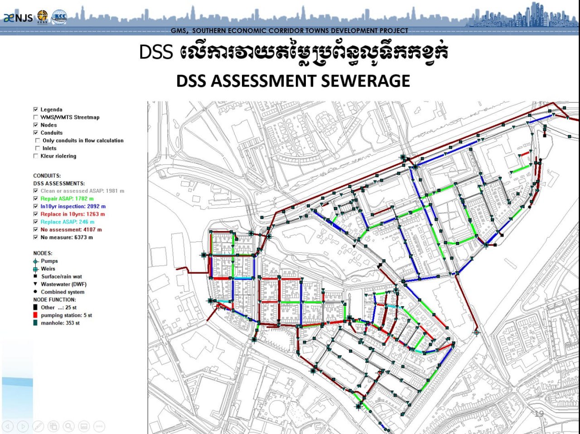This screenshot has width=580, height=434.
Task: Toggle Replace in 10yrs: 1263 m checkbox
Action: (36, 214)
